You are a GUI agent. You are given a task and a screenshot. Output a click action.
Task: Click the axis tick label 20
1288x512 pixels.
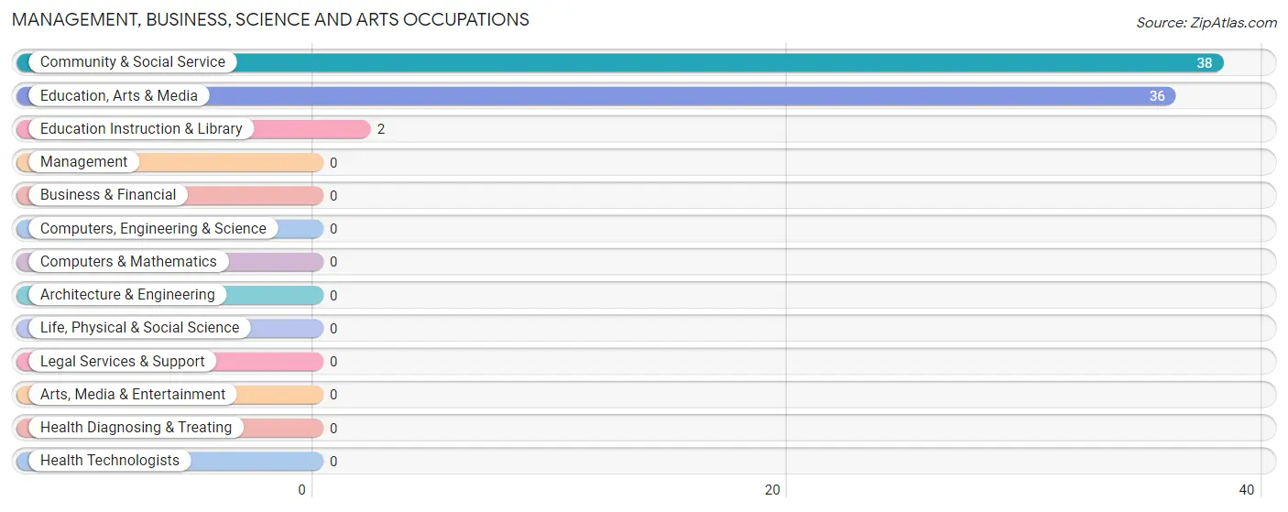[x=773, y=490]
